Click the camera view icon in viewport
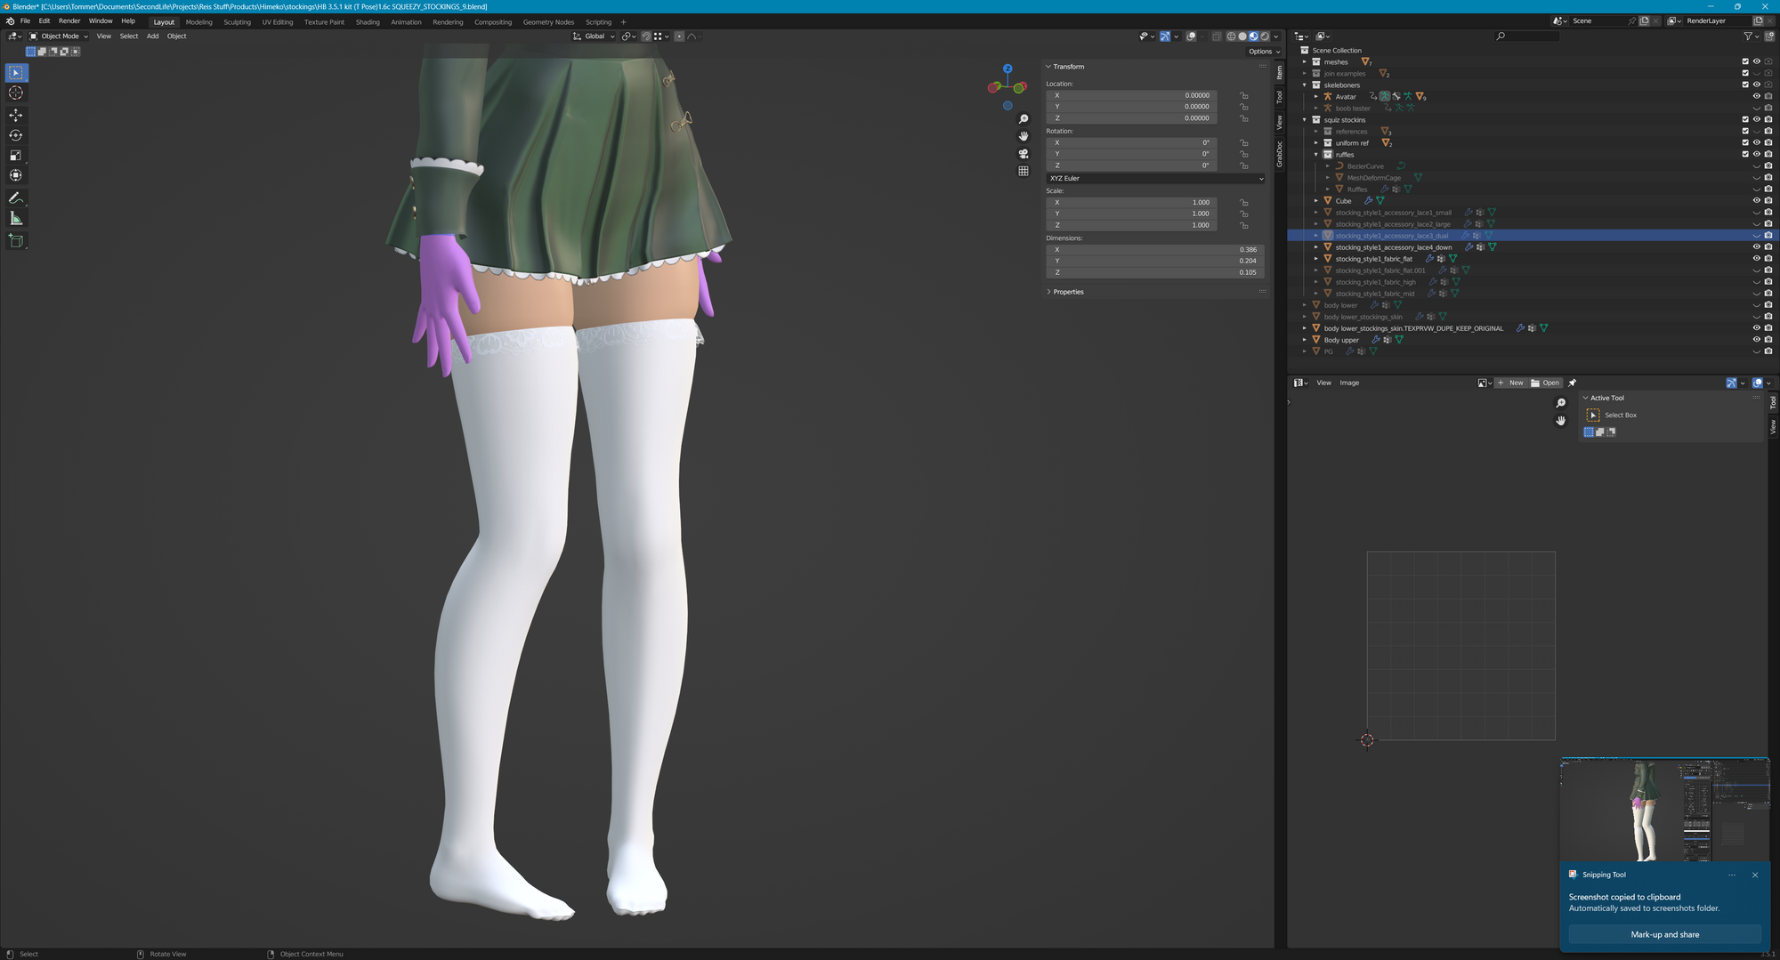Screen dimensions: 1780x960 [x=1023, y=154]
